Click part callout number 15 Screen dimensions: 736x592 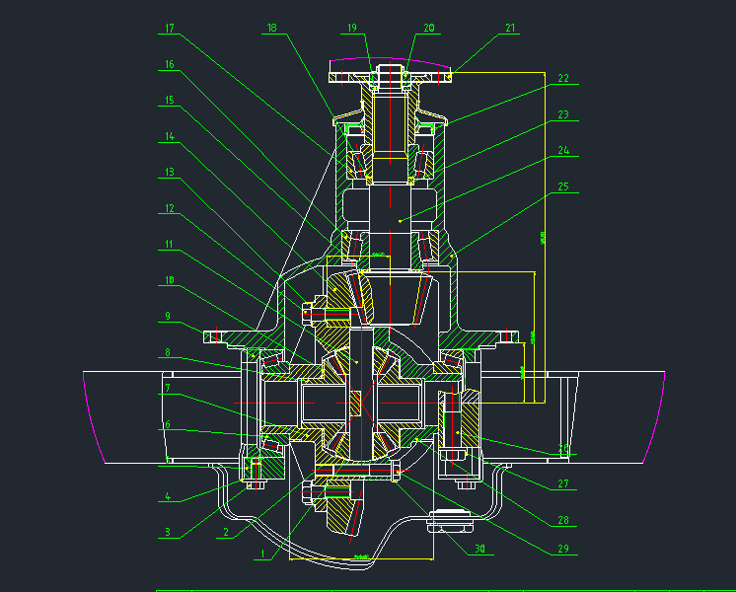[x=170, y=100]
